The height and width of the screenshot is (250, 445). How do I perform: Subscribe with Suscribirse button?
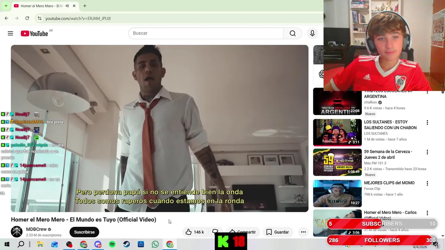pyautogui.click(x=84, y=232)
